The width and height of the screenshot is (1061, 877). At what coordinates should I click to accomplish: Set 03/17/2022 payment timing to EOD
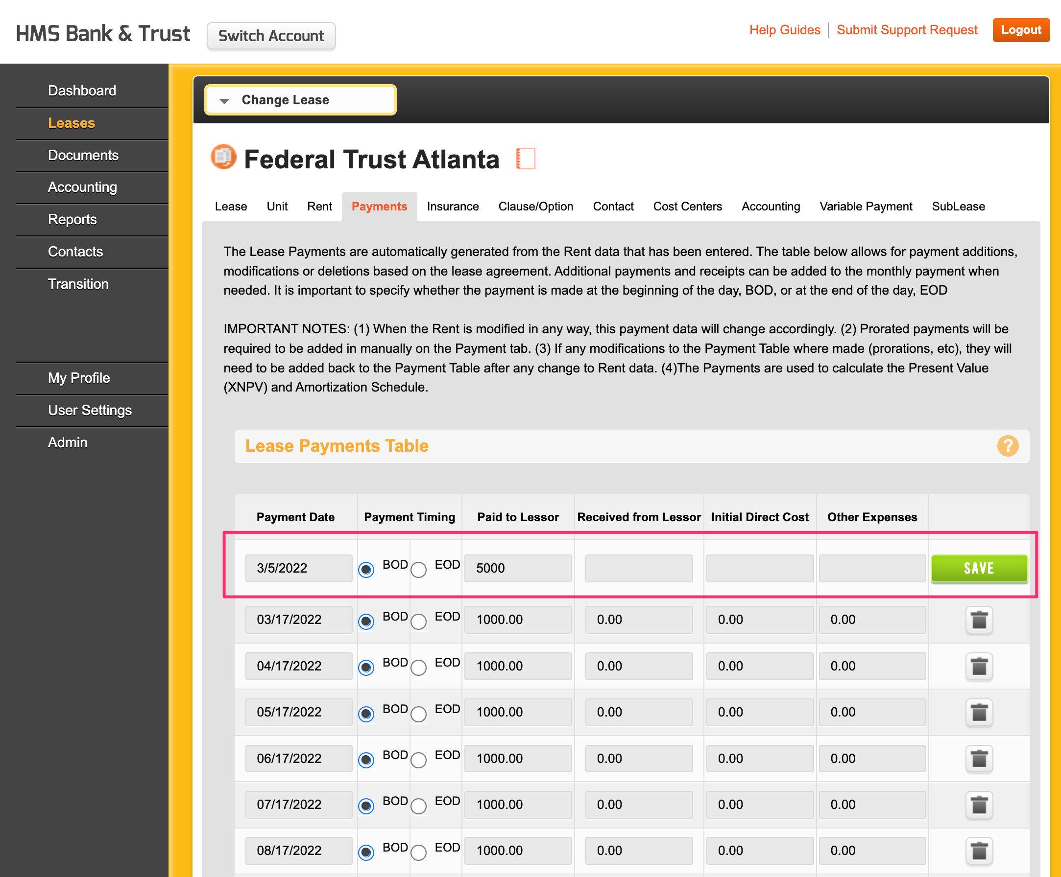(418, 621)
